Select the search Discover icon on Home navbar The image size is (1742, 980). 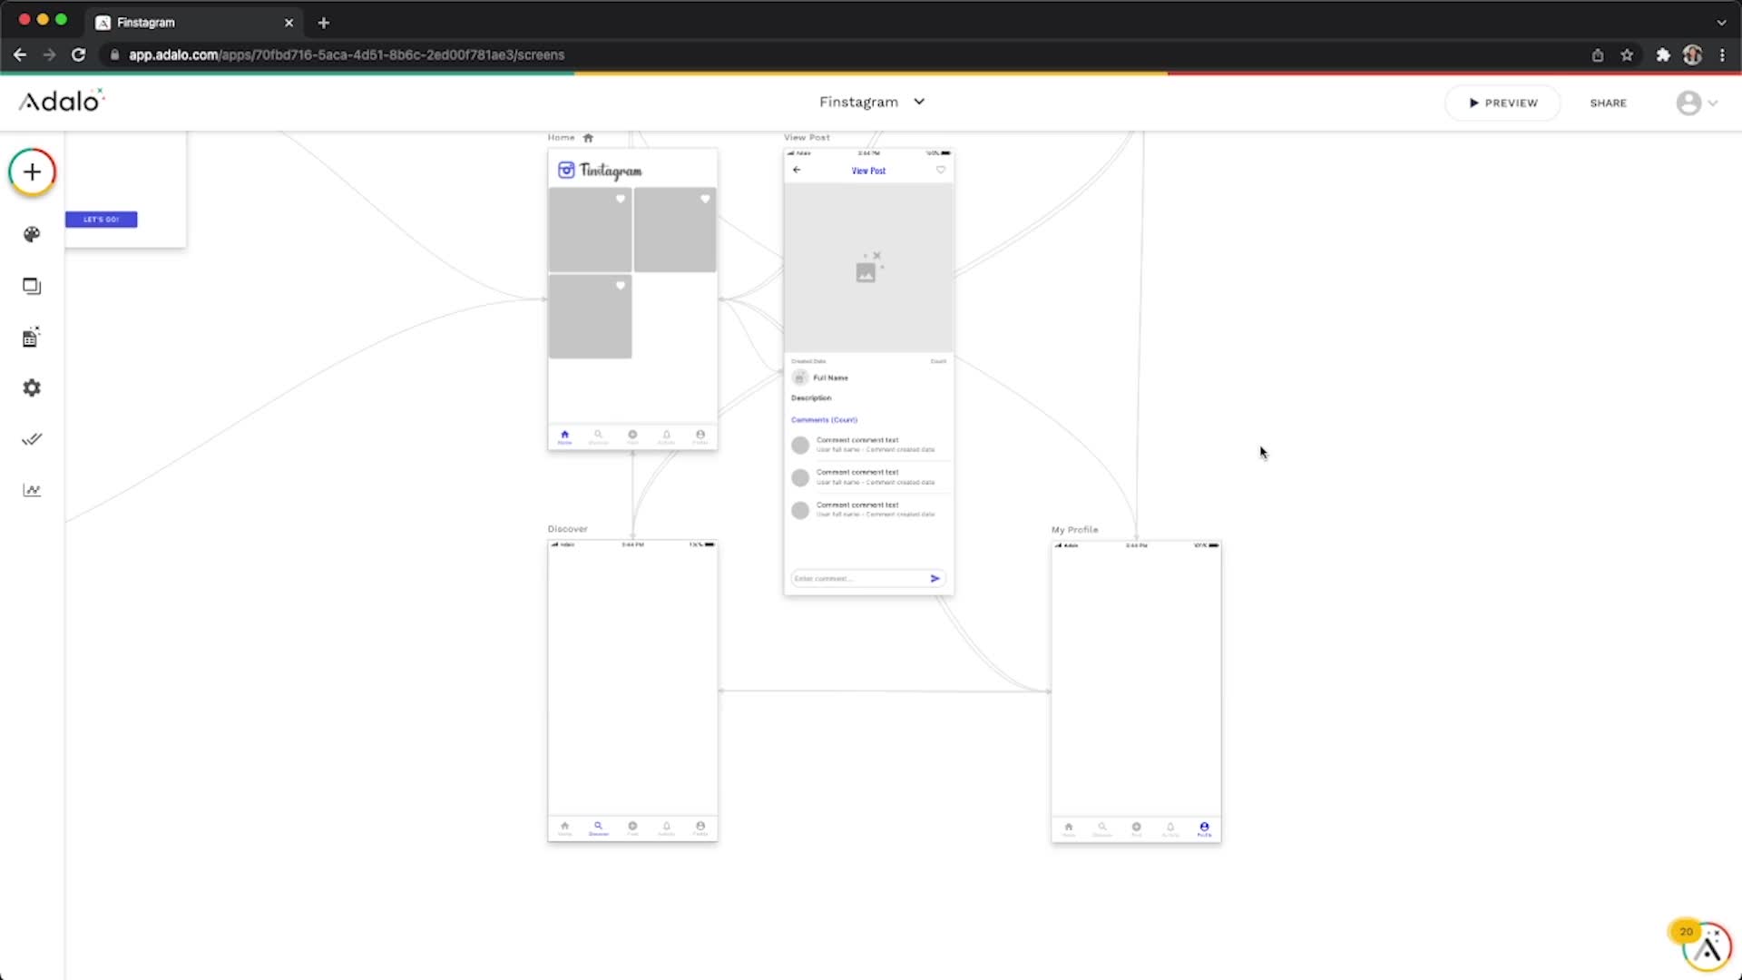click(599, 435)
